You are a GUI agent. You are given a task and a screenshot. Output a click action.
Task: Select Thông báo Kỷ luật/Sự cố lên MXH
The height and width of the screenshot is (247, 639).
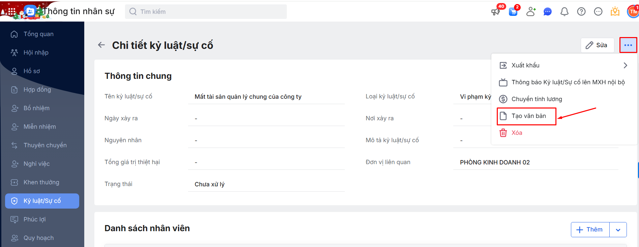coord(568,82)
